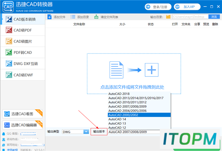Image resolution: width=222 pixels, height=151 pixels.
Task: Click the 输出类型 label
Action: point(53,132)
